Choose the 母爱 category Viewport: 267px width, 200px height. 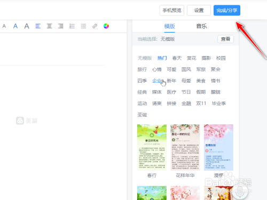186,81
